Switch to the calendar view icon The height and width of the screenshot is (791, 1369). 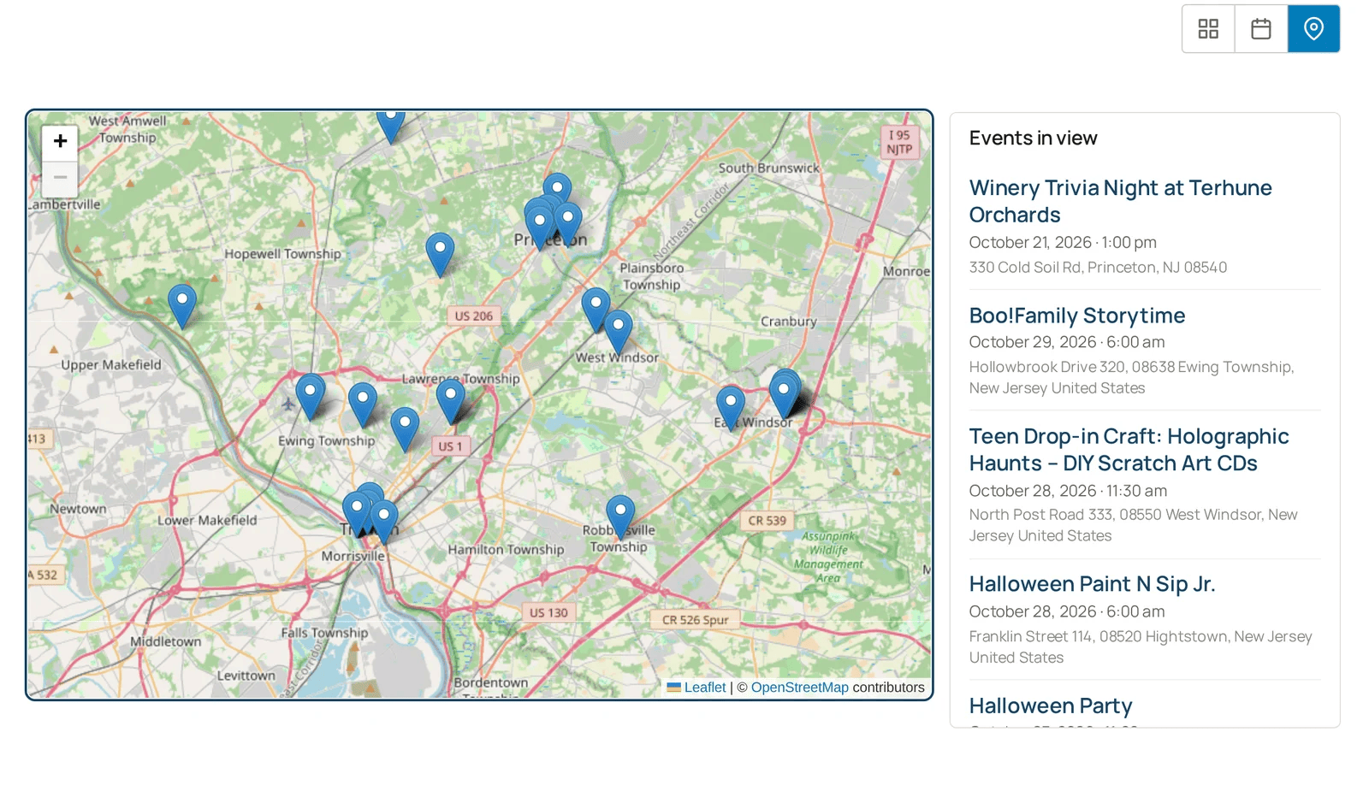coord(1261,29)
